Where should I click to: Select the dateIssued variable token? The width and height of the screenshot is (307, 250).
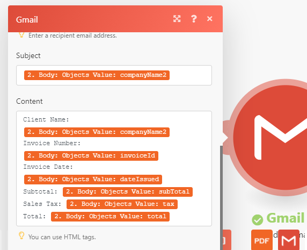tap(93, 180)
